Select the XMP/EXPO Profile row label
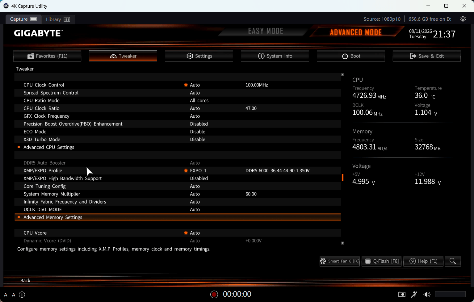Image resolution: width=474 pixels, height=302 pixels. coord(43,170)
